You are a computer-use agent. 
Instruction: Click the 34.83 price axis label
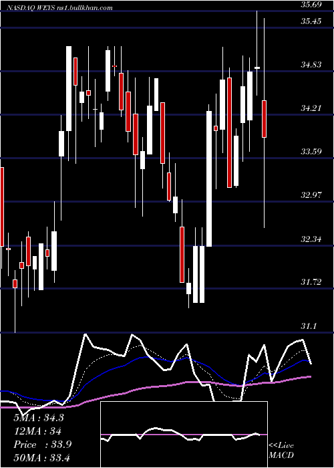pos(311,64)
